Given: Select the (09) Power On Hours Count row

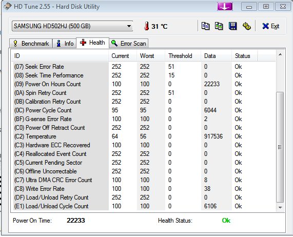Looking at the screenshot, I should tap(143, 84).
